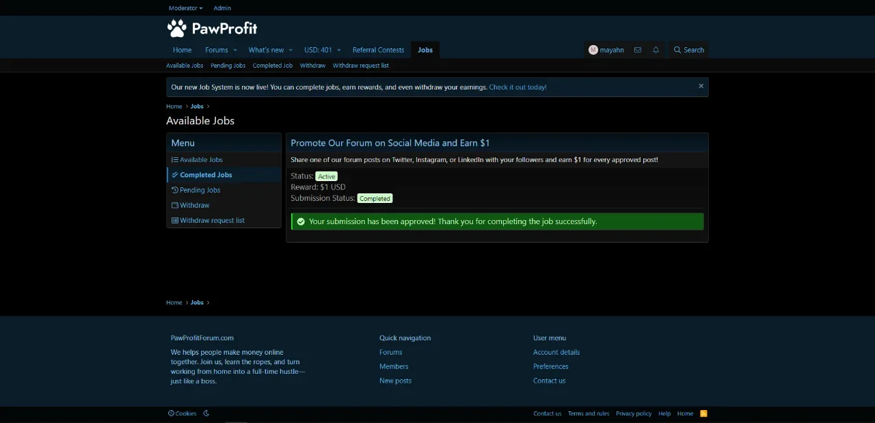The height and width of the screenshot is (423, 875).
Task: Click Account details in the footer
Action: 556,352
